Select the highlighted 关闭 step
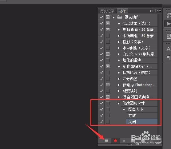 (x=142, y=122)
